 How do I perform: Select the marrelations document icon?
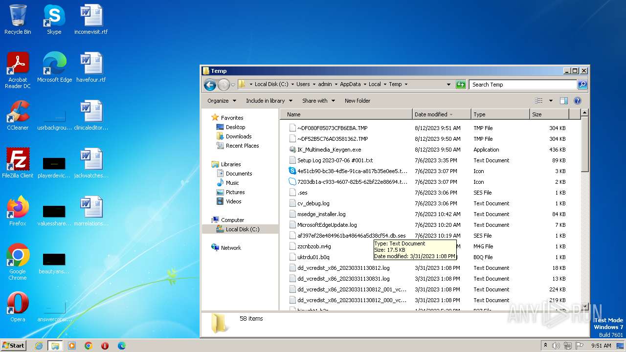coord(91,211)
